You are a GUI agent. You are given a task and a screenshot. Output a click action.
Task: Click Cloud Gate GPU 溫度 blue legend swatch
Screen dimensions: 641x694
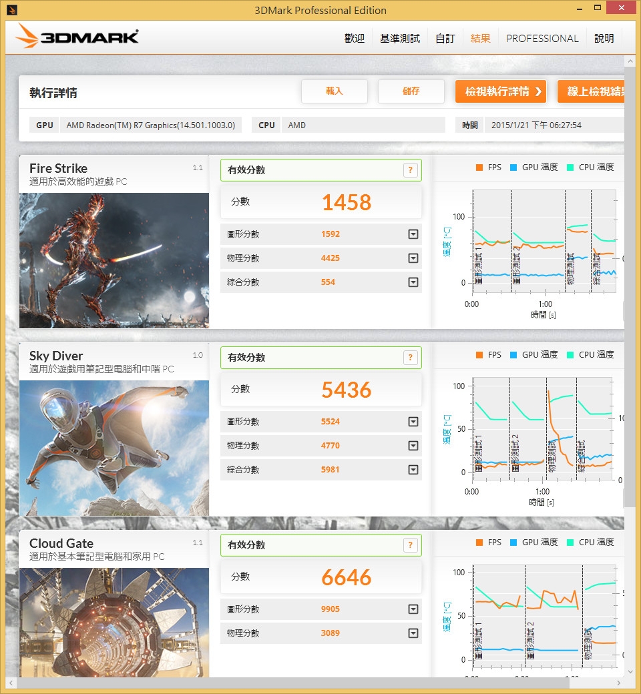click(x=513, y=543)
